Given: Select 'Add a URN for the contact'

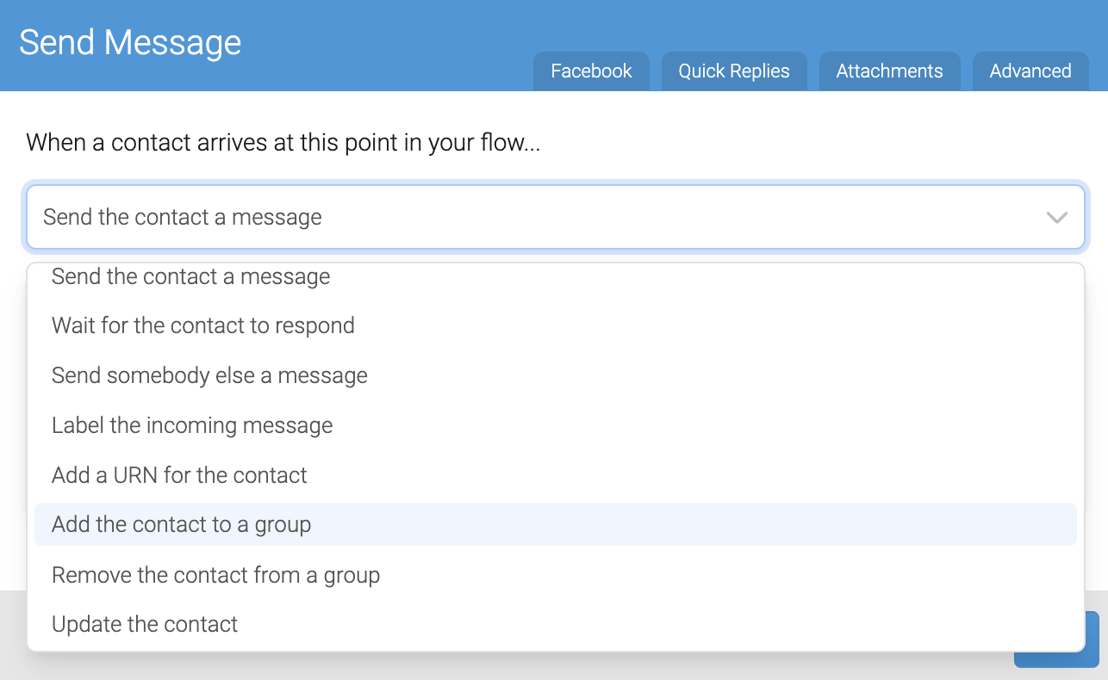Looking at the screenshot, I should pyautogui.click(x=555, y=475).
